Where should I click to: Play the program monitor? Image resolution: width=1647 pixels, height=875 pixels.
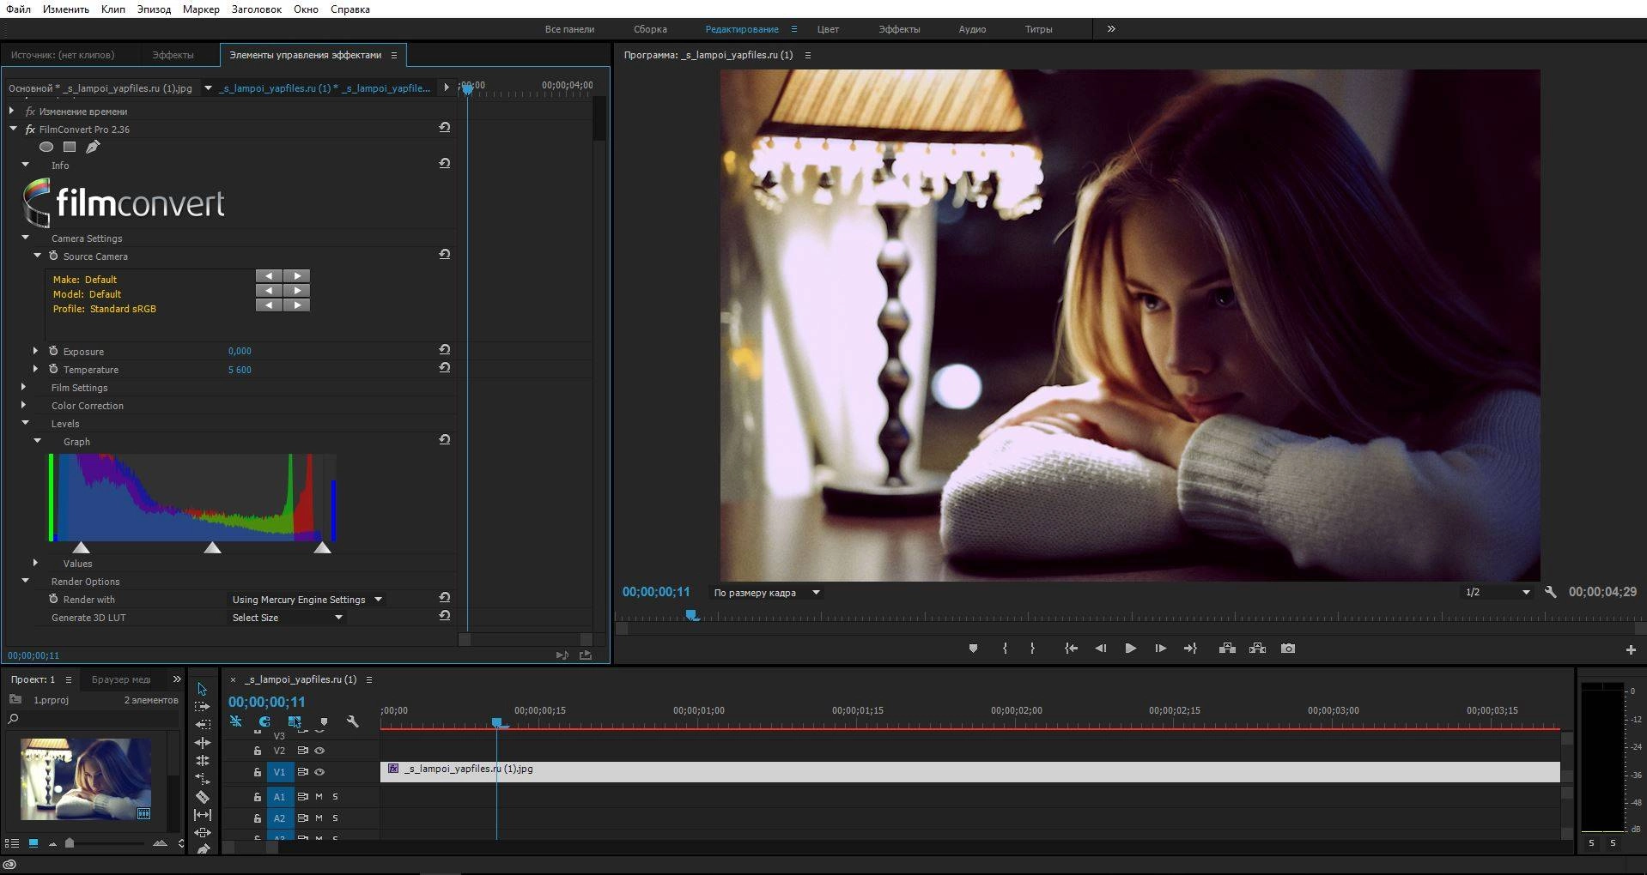coord(1130,649)
